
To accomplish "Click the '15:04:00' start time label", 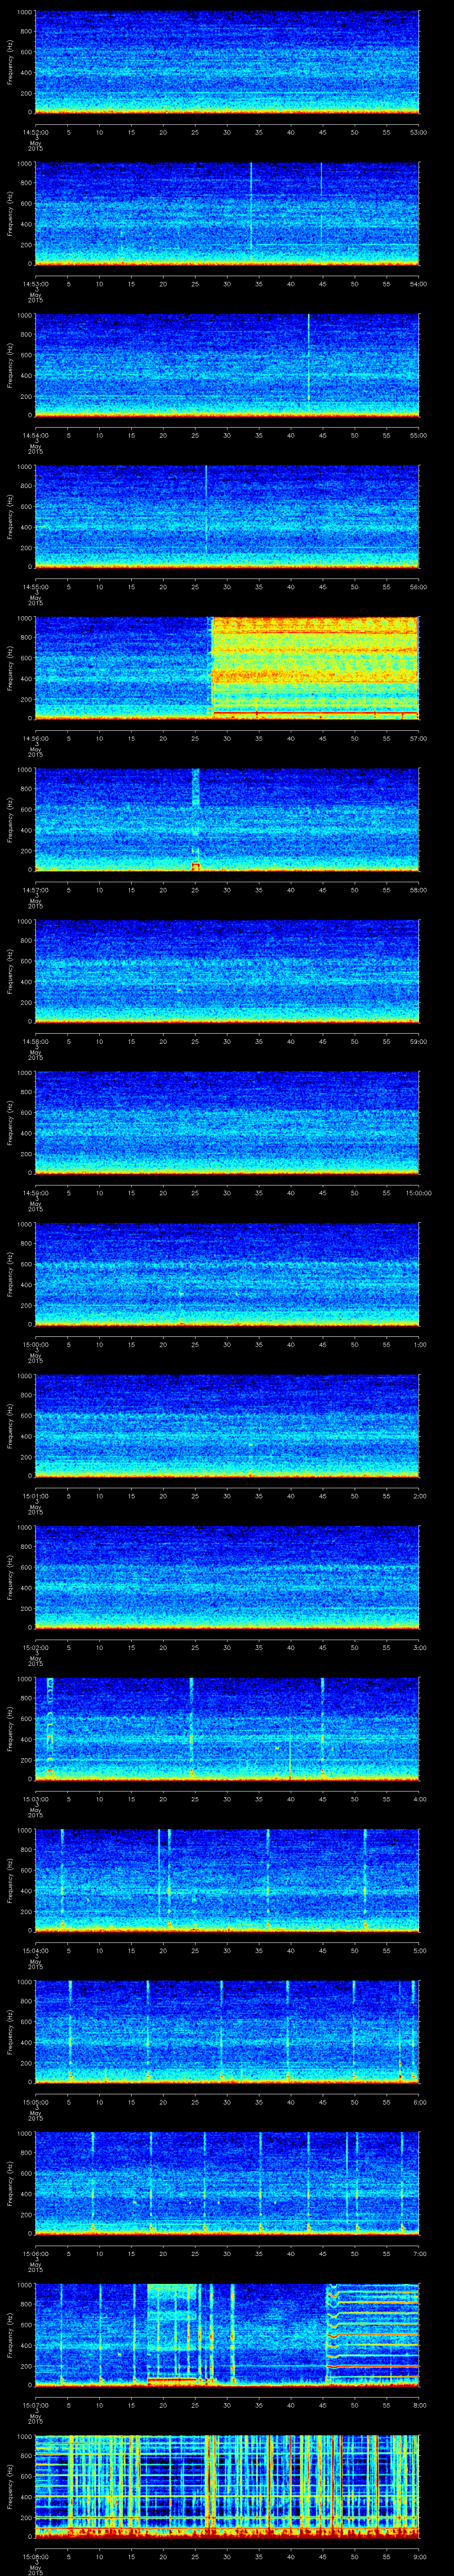I will pyautogui.click(x=35, y=1950).
